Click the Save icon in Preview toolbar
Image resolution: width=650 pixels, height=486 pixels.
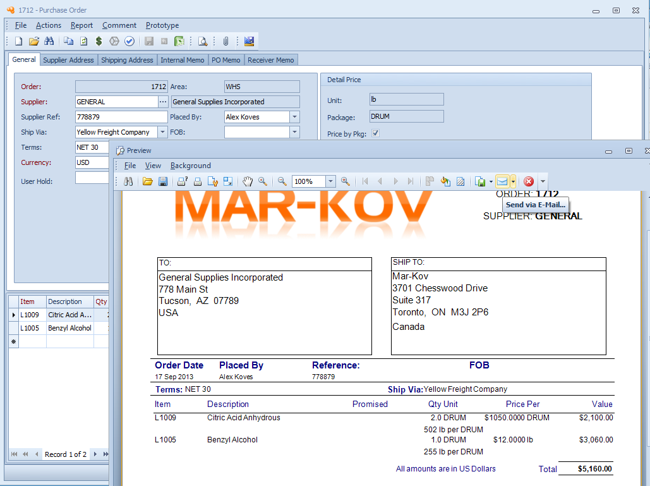click(x=163, y=181)
